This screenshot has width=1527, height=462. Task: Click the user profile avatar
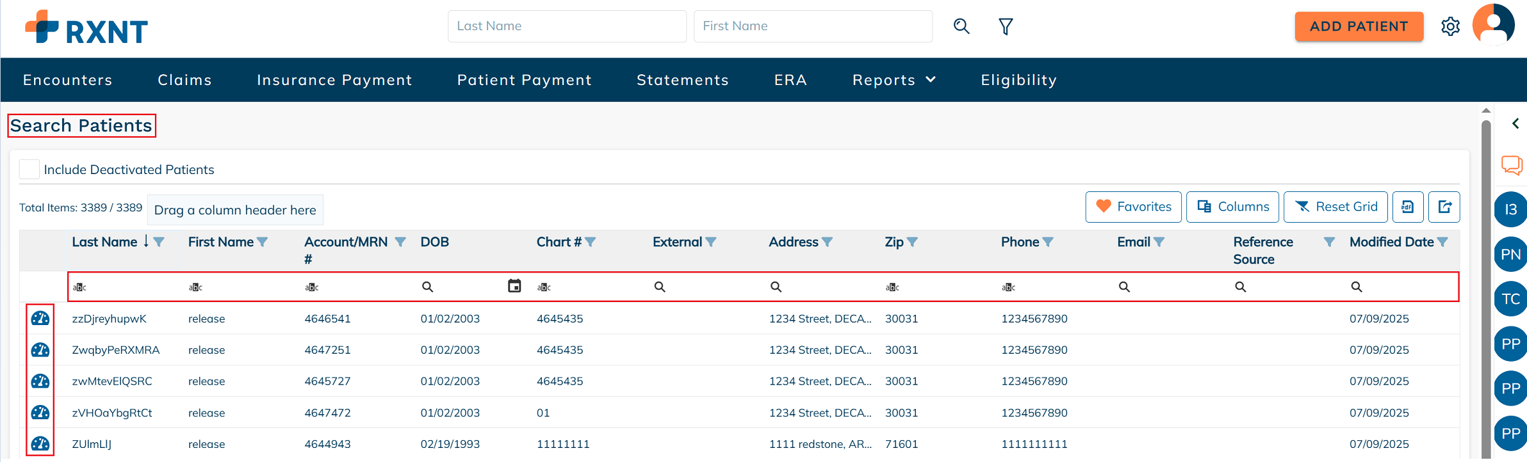point(1493,25)
